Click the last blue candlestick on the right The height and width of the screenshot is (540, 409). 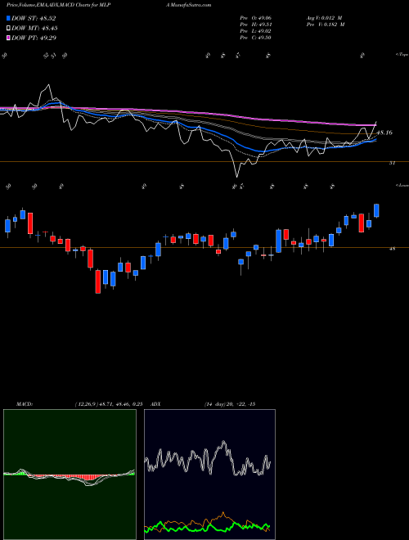pyautogui.click(x=376, y=210)
